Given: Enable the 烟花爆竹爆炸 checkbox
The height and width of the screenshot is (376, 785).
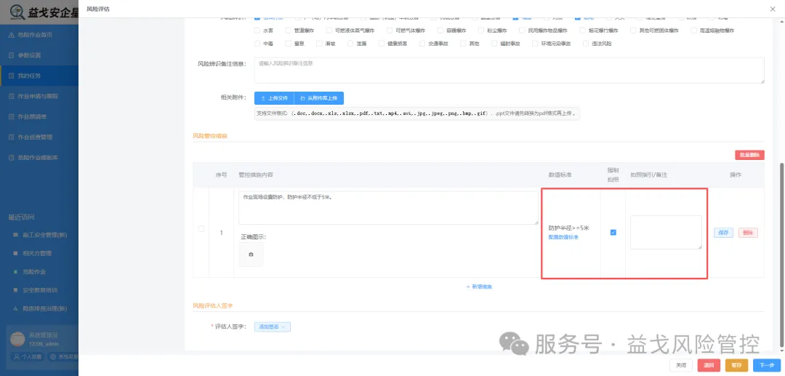Looking at the screenshot, I should [x=583, y=31].
